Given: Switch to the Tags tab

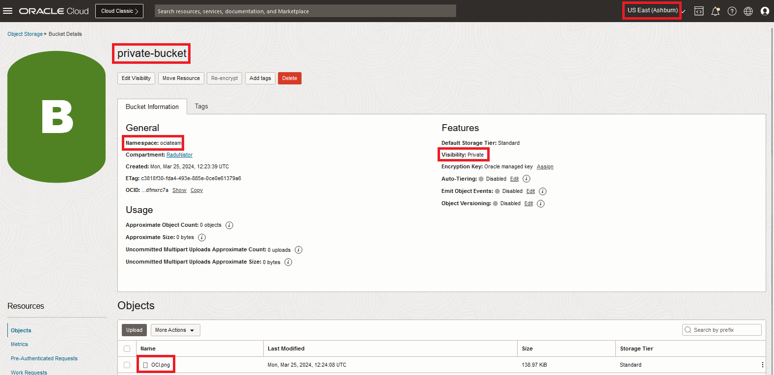Looking at the screenshot, I should click(x=201, y=107).
